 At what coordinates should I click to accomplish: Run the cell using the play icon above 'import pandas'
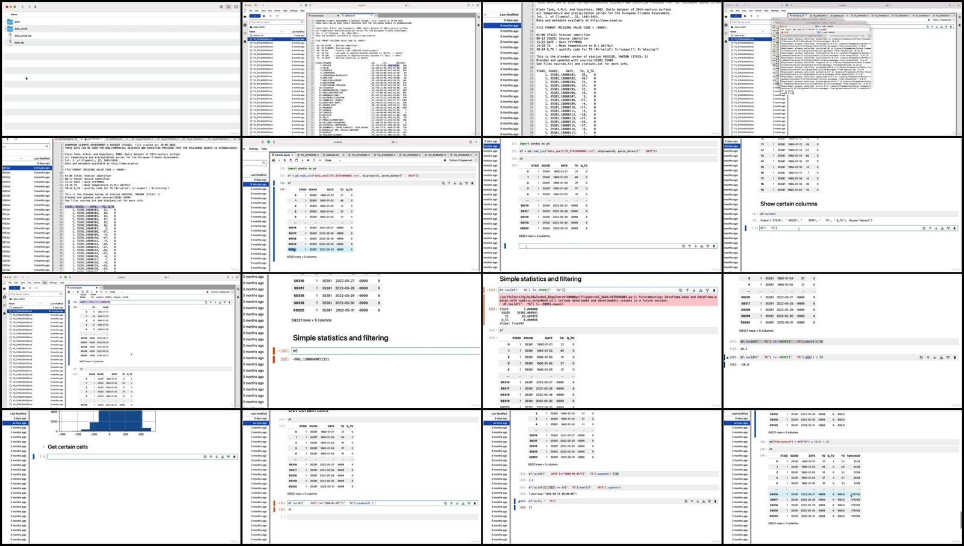pyautogui.click(x=302, y=160)
